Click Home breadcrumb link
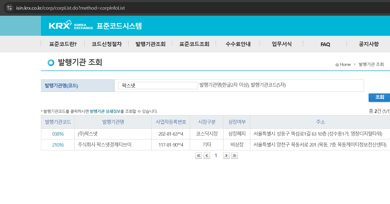Screen dimensions: 390x204 345,65
